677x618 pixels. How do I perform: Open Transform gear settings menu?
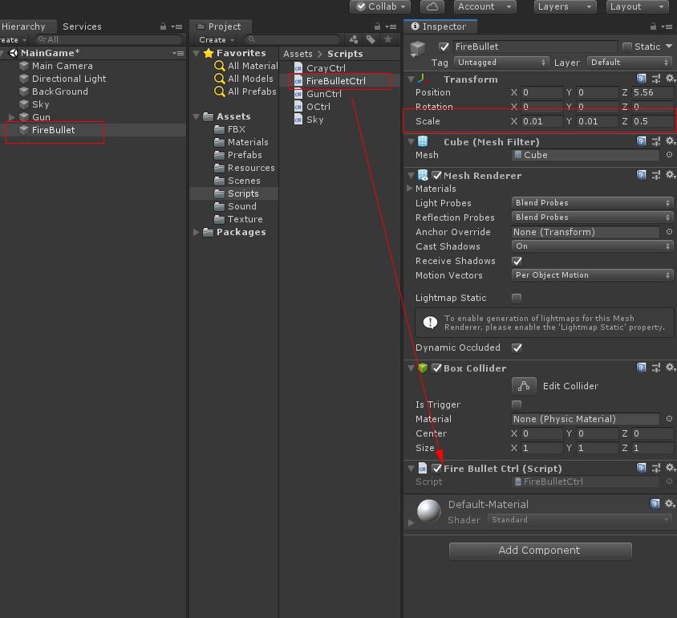670,79
